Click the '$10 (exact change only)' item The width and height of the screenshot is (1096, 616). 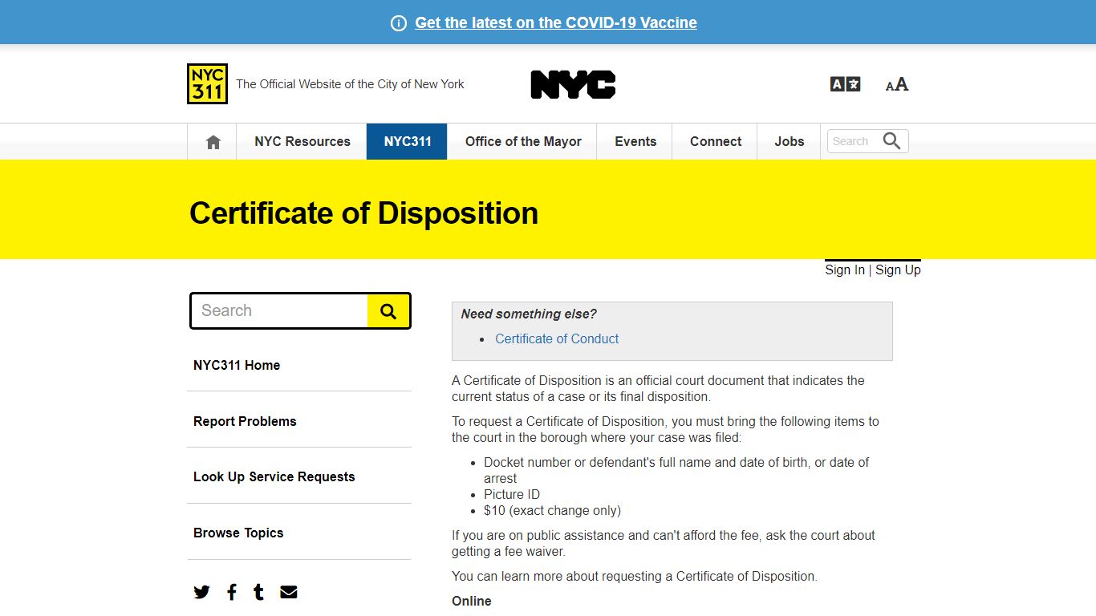point(552,511)
